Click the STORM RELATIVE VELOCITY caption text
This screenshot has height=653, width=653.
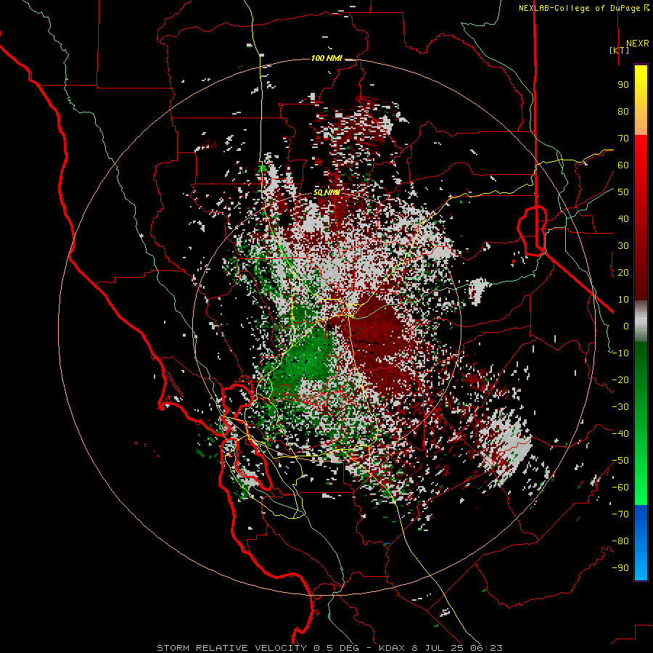pos(231,648)
